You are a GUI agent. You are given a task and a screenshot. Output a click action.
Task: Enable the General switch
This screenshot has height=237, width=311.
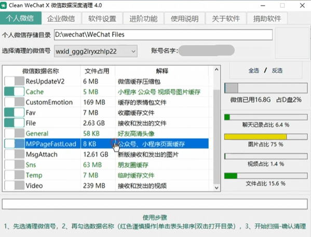(x=15, y=134)
